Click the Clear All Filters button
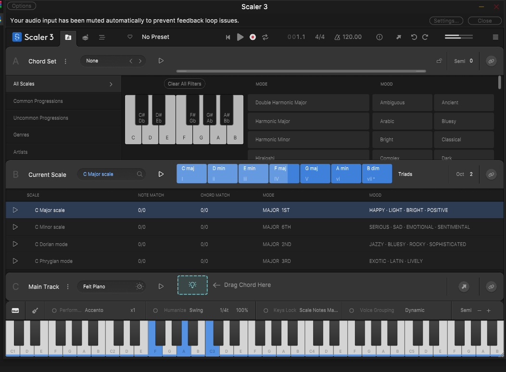The image size is (506, 372). tap(185, 84)
